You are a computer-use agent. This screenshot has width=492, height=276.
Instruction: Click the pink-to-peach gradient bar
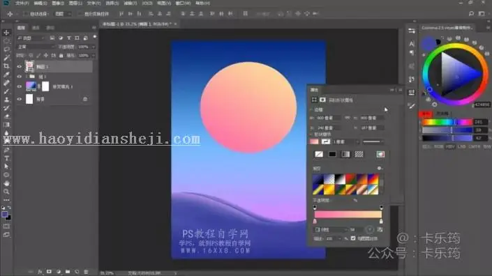point(348,214)
